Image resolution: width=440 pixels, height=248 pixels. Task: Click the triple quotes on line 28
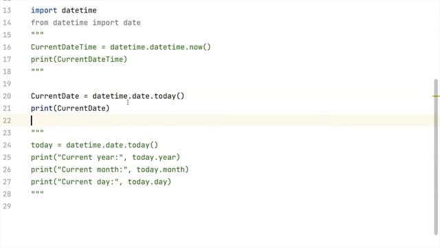point(37,193)
